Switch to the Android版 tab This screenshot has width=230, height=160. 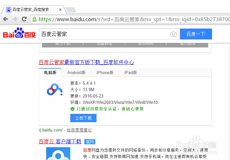click(x=76, y=72)
